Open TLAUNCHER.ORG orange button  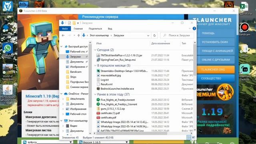pyautogui.click(x=216, y=70)
